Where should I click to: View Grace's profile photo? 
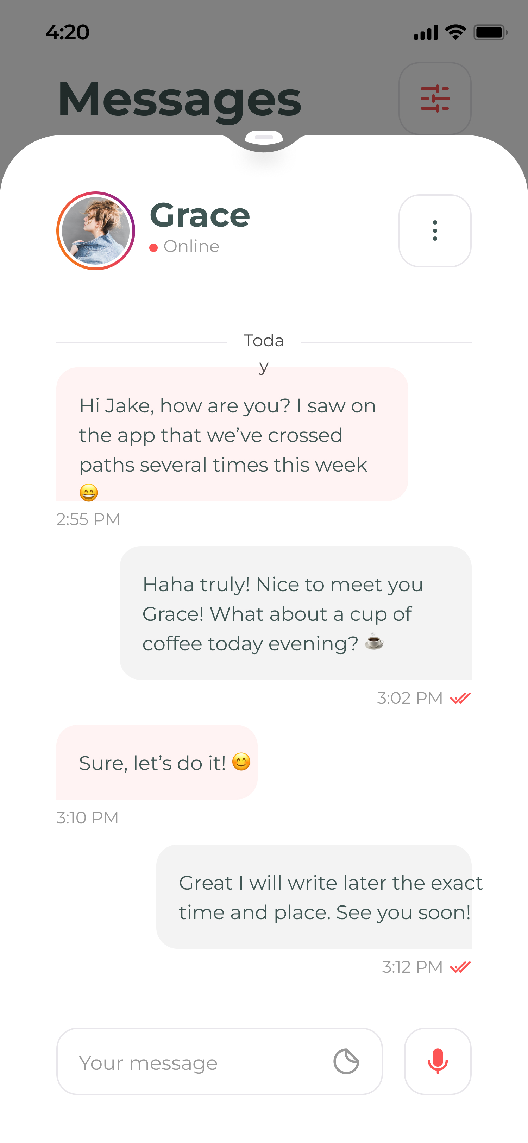coord(96,231)
